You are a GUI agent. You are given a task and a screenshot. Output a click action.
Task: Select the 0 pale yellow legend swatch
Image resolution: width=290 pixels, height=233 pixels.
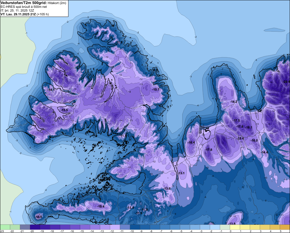point(235,227)
